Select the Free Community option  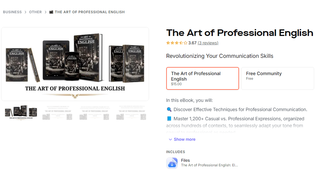pyautogui.click(x=277, y=78)
